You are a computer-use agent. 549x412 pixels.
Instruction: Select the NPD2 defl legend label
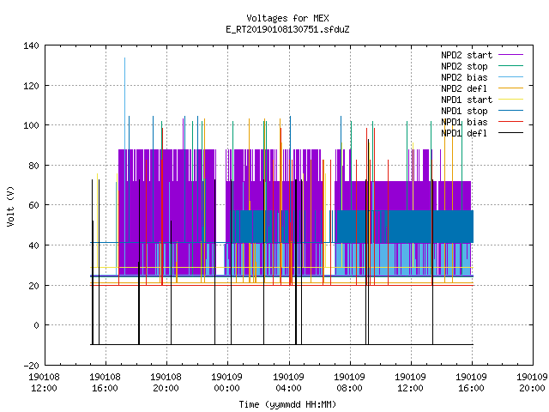(464, 88)
